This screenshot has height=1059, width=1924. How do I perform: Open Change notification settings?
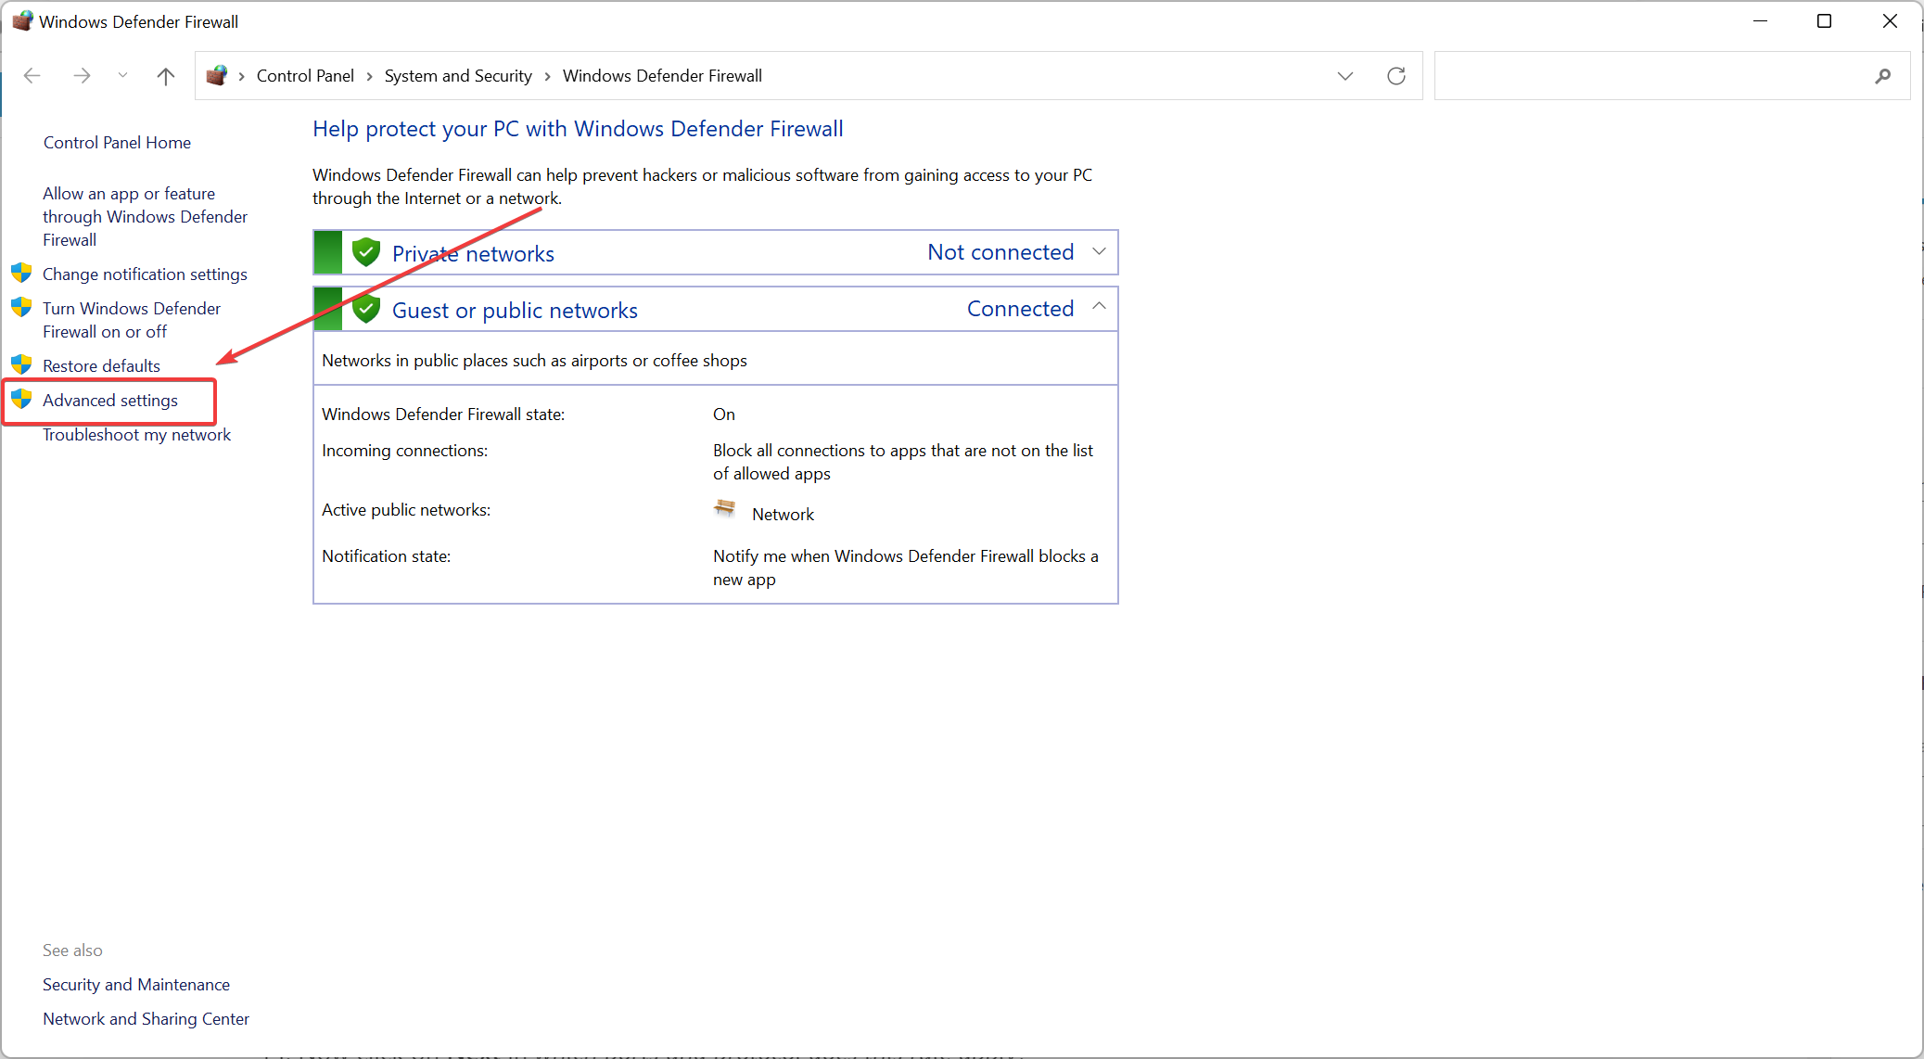tap(145, 274)
